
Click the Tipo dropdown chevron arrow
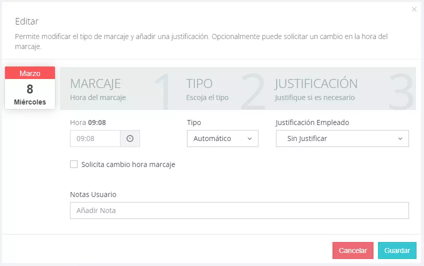[249, 138]
